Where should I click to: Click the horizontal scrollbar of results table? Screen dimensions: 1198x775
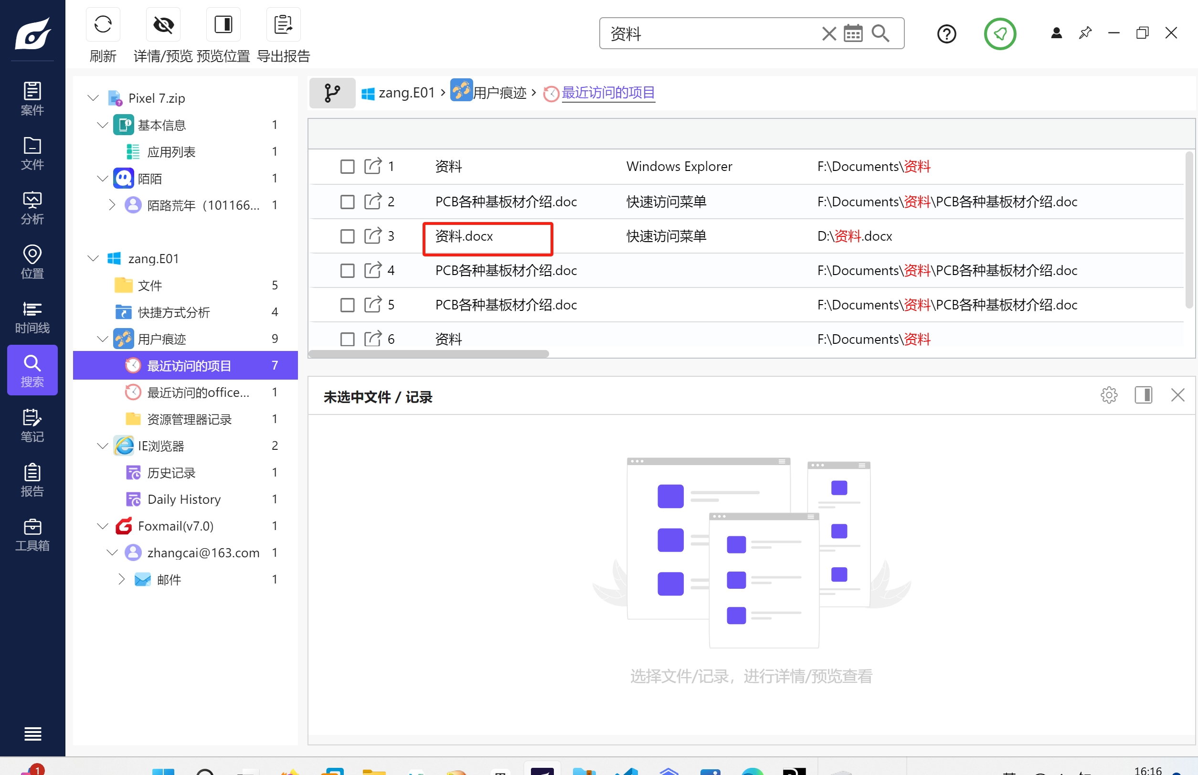(429, 354)
